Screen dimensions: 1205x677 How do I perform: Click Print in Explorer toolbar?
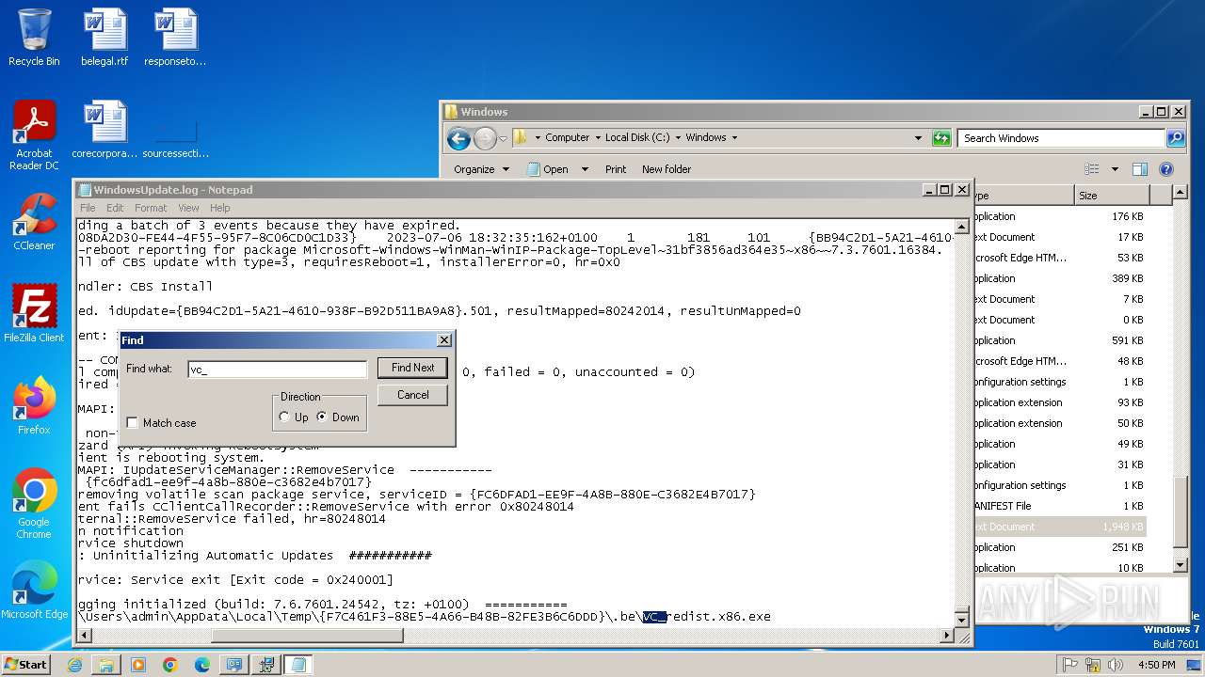tap(616, 169)
